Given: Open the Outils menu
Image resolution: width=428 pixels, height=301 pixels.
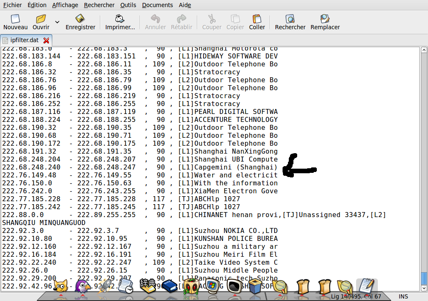Looking at the screenshot, I should [128, 5].
